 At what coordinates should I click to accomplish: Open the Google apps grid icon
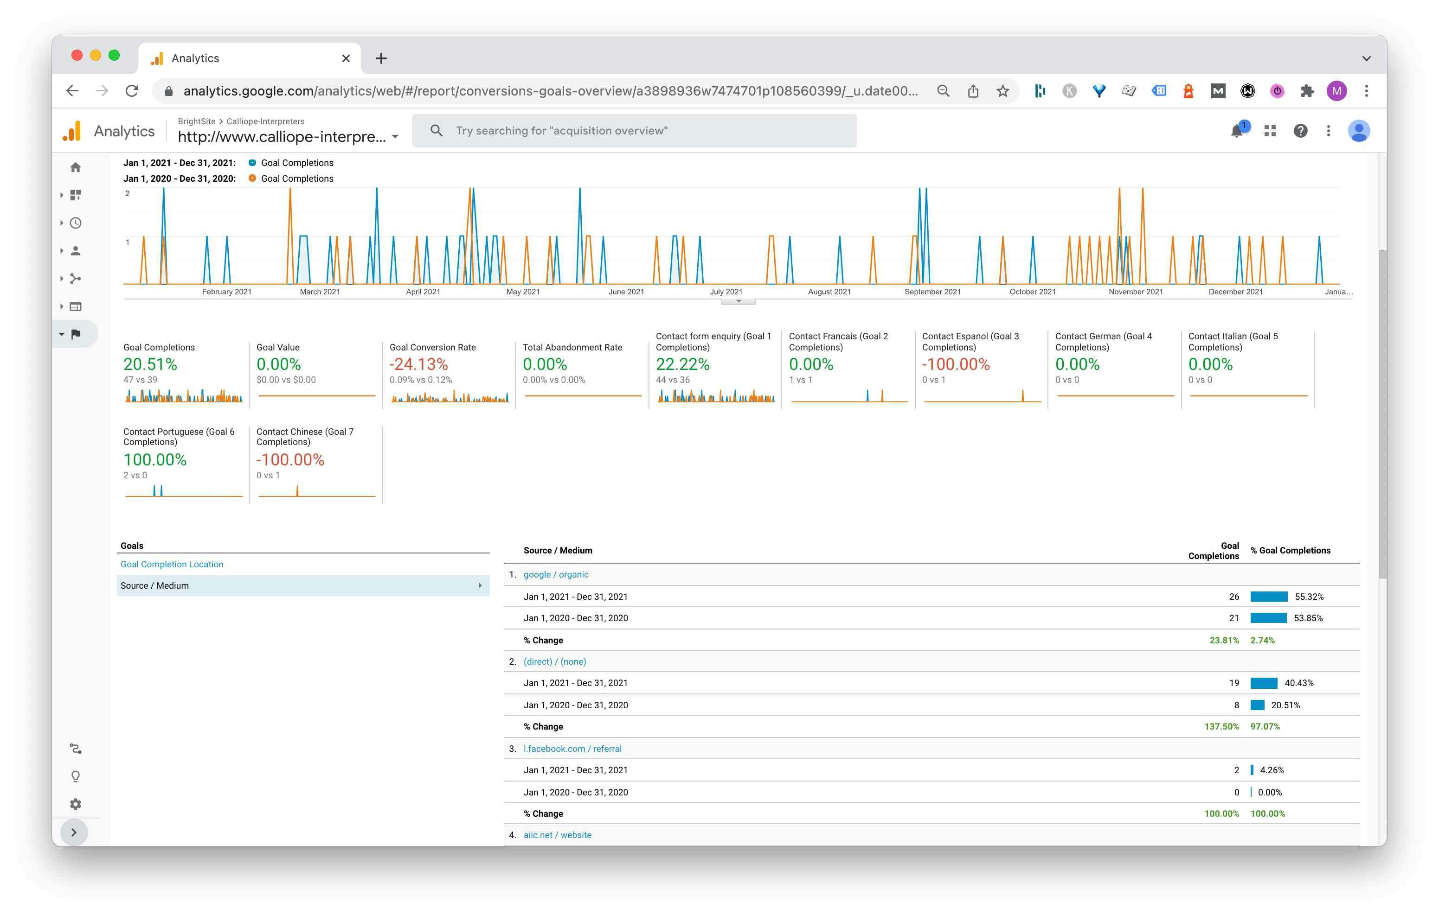pos(1270,131)
